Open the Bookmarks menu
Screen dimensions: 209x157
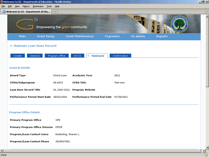point(38,7)
